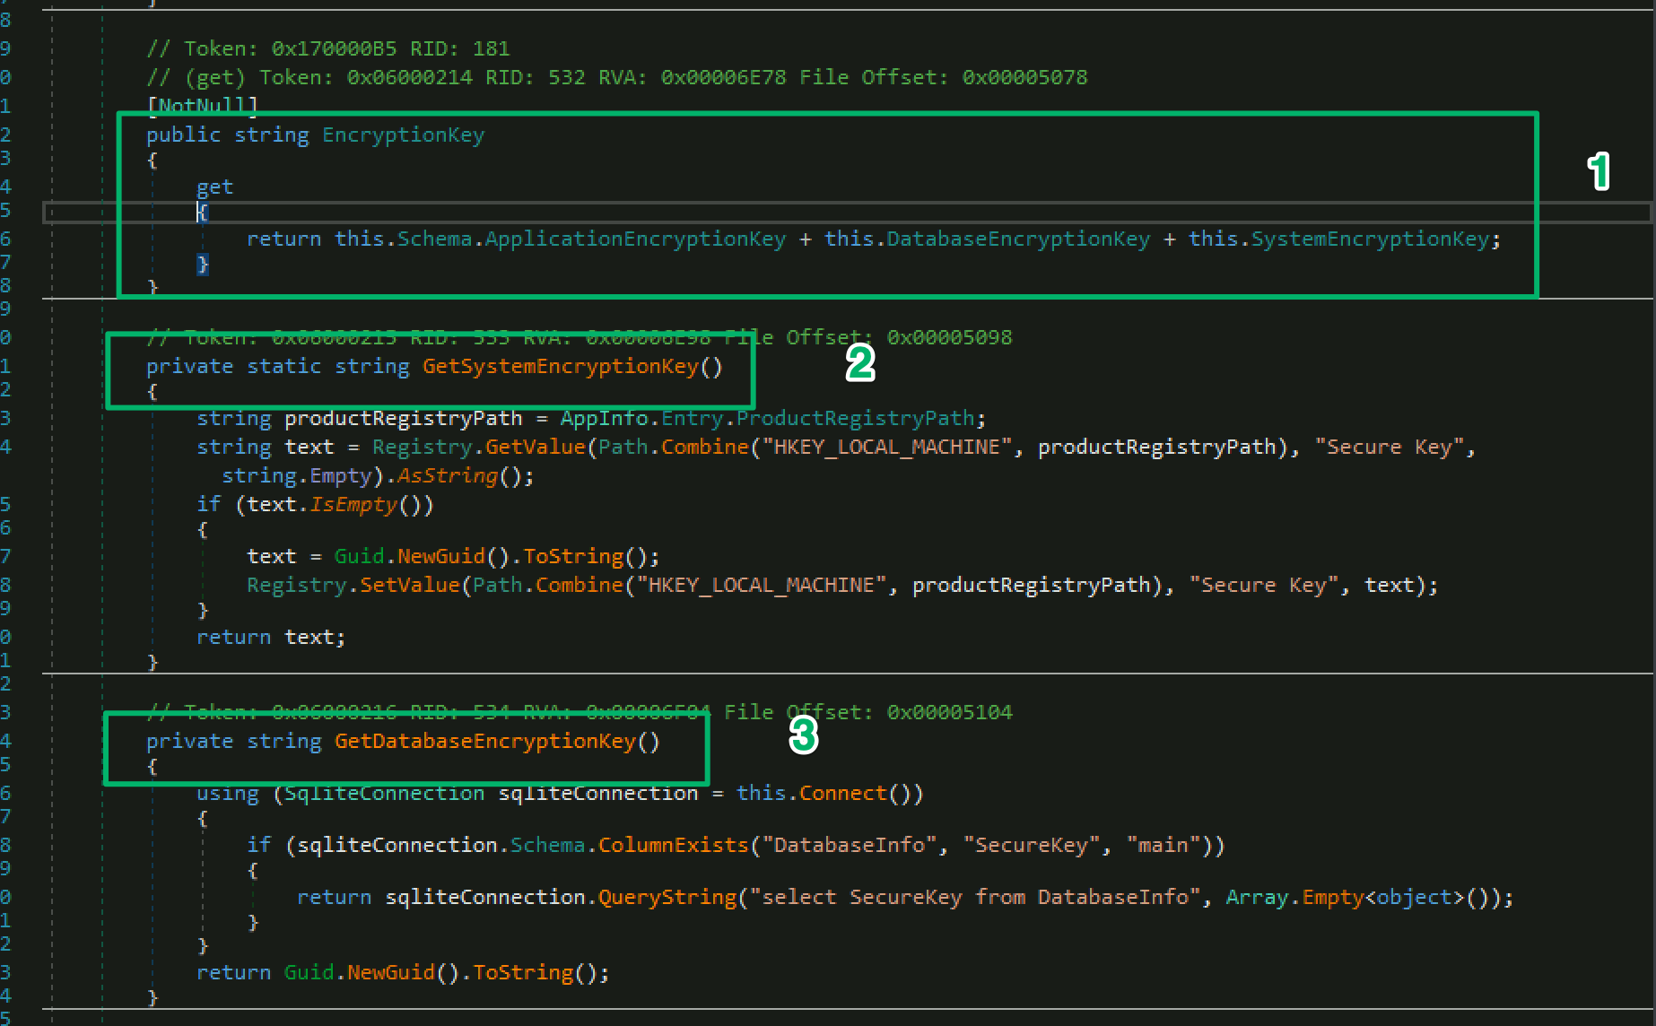Click NewGuid in the text assignment line

tap(441, 557)
